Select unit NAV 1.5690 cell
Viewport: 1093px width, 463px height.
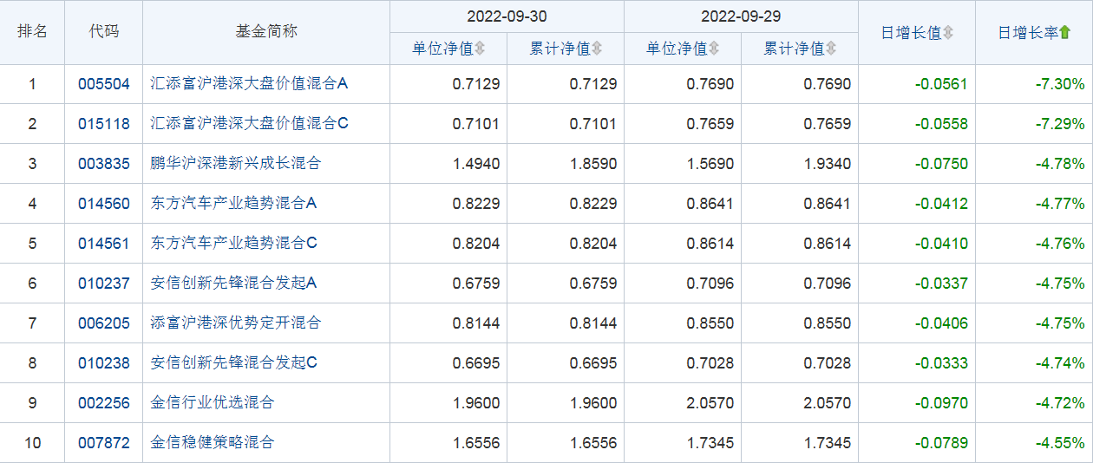pos(683,164)
